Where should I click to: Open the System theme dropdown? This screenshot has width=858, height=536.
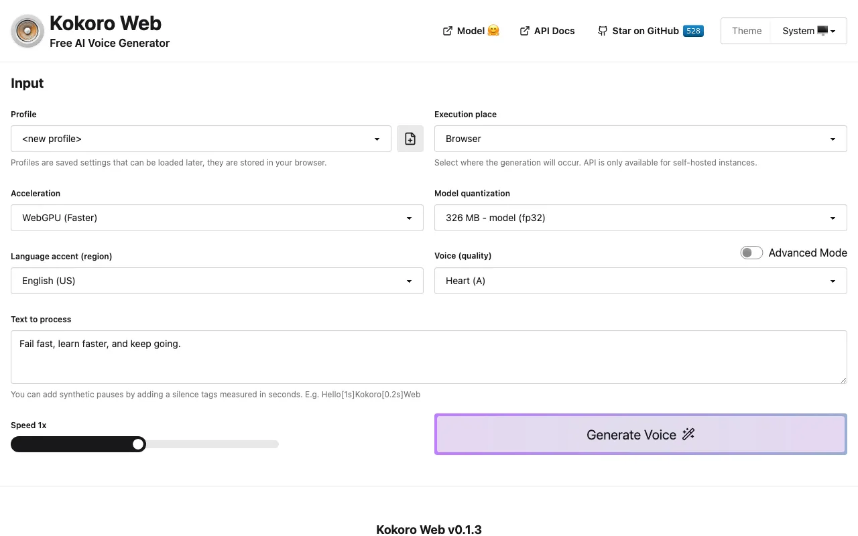pos(809,31)
